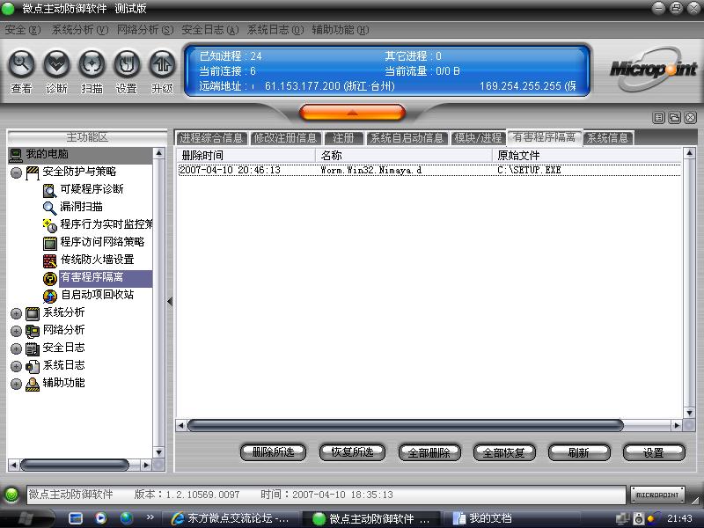Click the 程序访问网络策略 icon
The image size is (704, 528).
(49, 243)
